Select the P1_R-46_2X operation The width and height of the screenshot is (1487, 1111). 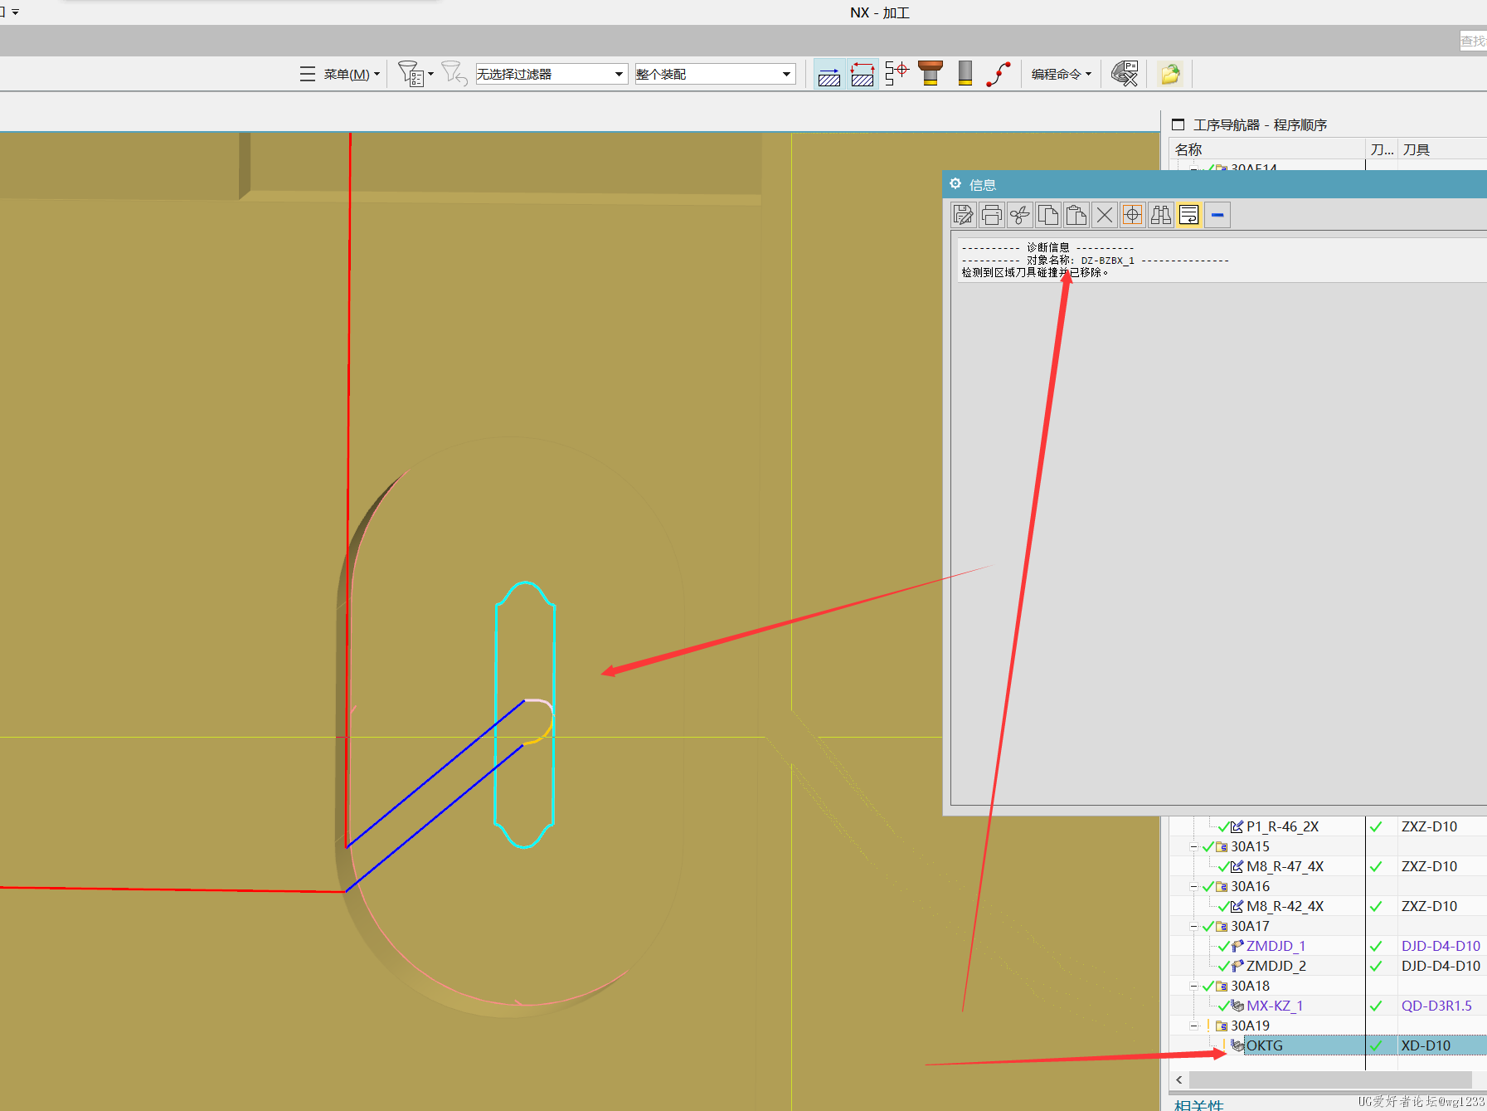click(x=1282, y=826)
